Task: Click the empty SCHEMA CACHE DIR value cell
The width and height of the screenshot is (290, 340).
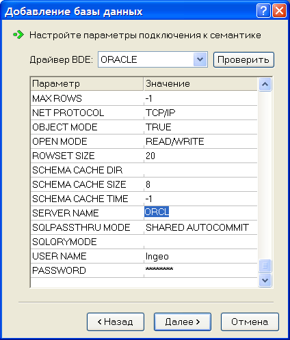Action: 200,170
